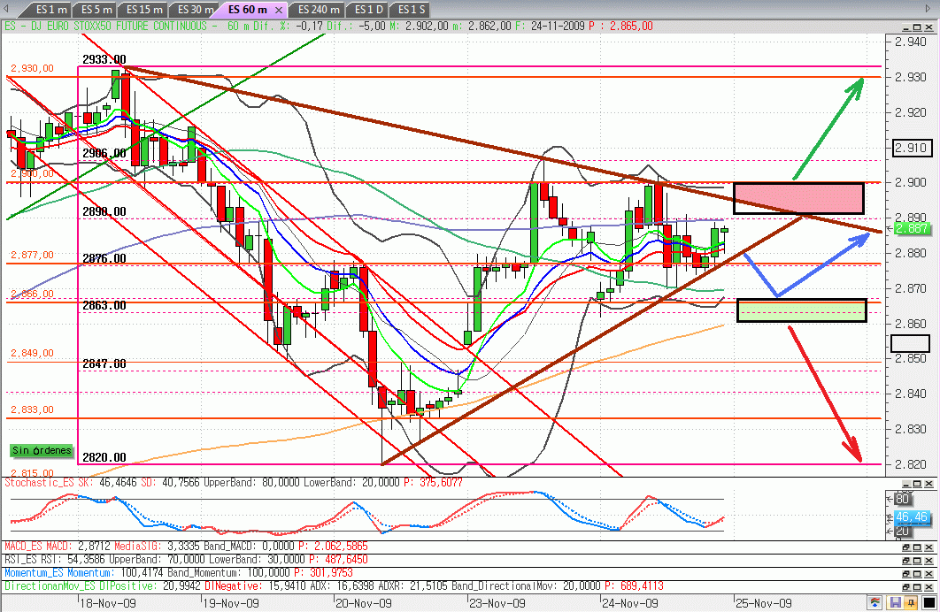Minimize the main price chart panel

pos(906,27)
